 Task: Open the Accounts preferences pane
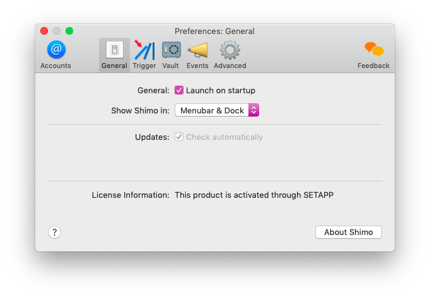56,55
